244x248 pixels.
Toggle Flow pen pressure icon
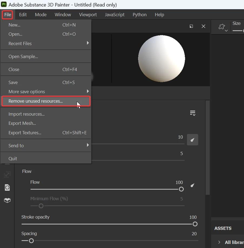pyautogui.click(x=192, y=185)
